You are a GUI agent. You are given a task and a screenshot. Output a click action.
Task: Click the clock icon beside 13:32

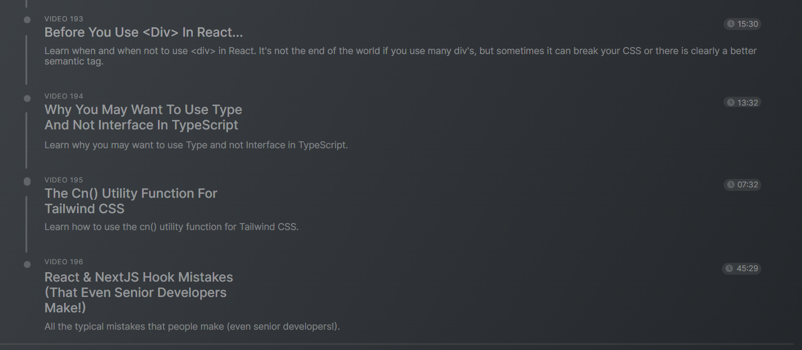(731, 103)
